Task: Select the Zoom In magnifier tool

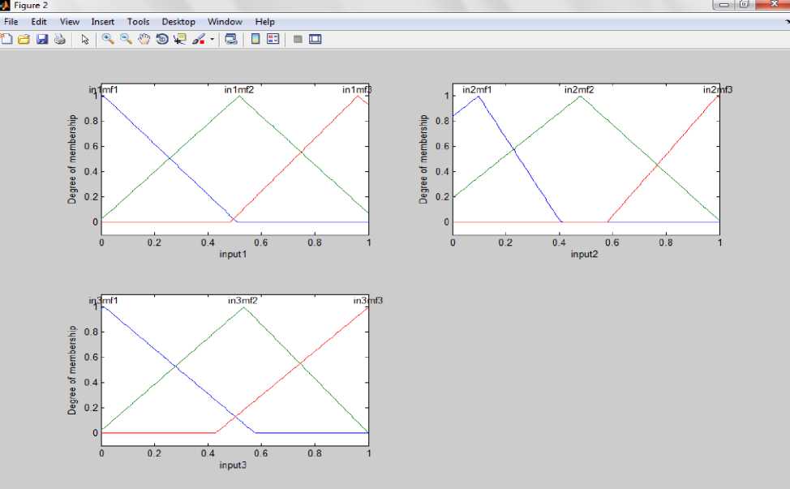Action: (x=108, y=39)
